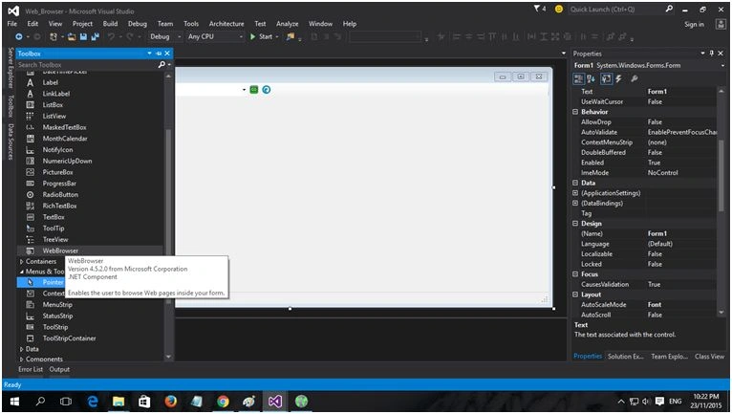The height and width of the screenshot is (414, 732).
Task: Open Firefox from the Windows taskbar
Action: coord(171,402)
